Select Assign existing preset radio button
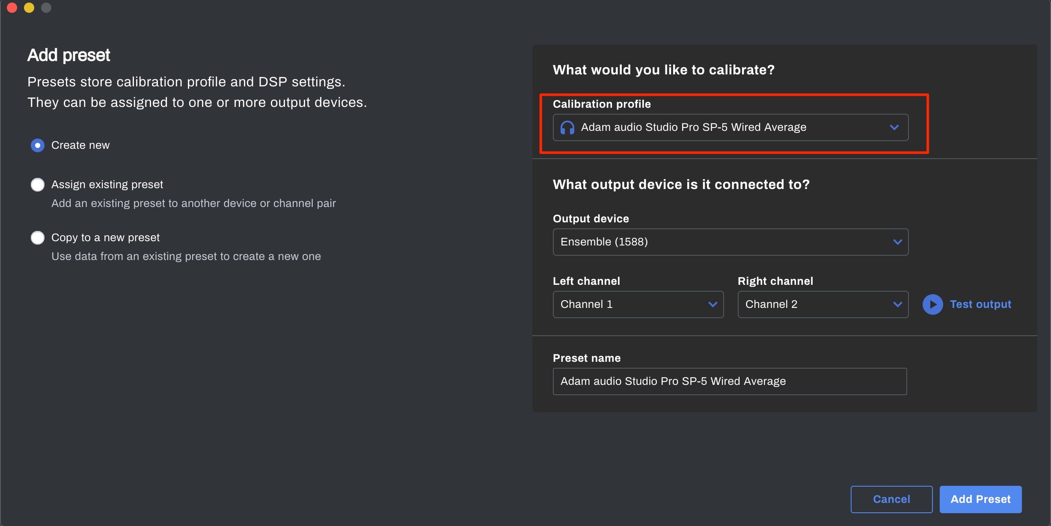Screen dimensions: 1051x526 [x=38, y=185]
